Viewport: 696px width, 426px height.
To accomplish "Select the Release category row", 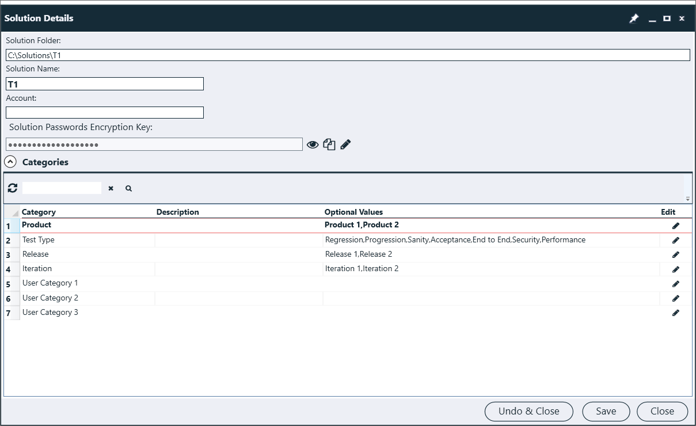I will 86,254.
